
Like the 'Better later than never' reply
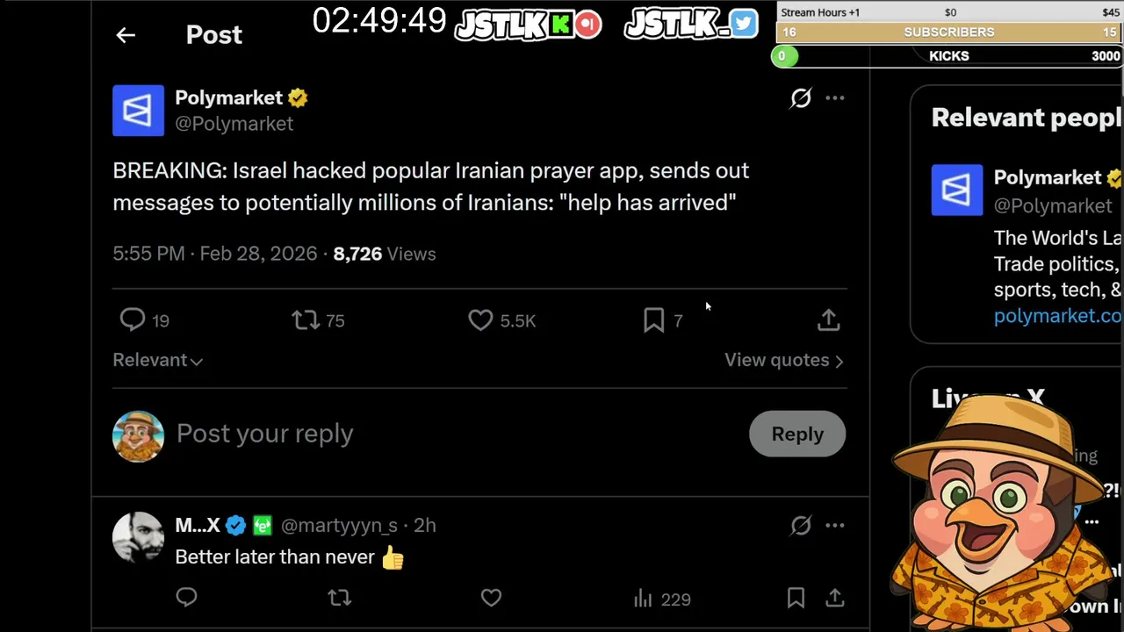(491, 599)
